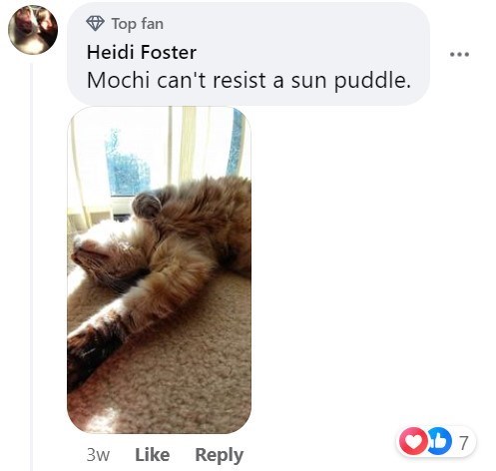The height and width of the screenshot is (471, 496).
Task: Click the red heart reaction icon
Action: [412, 441]
